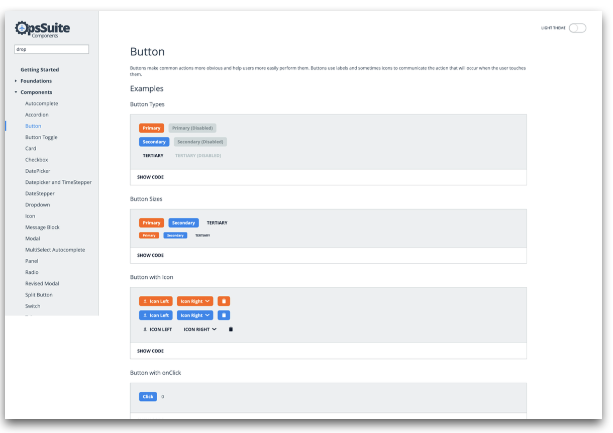Toggle the Light Theme switch
This screenshot has height=433, width=613.
point(577,28)
